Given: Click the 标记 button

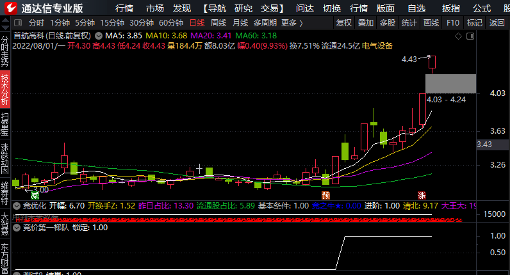Looking at the screenshot, I should point(475,23).
